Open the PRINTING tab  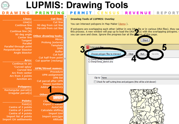50,13
